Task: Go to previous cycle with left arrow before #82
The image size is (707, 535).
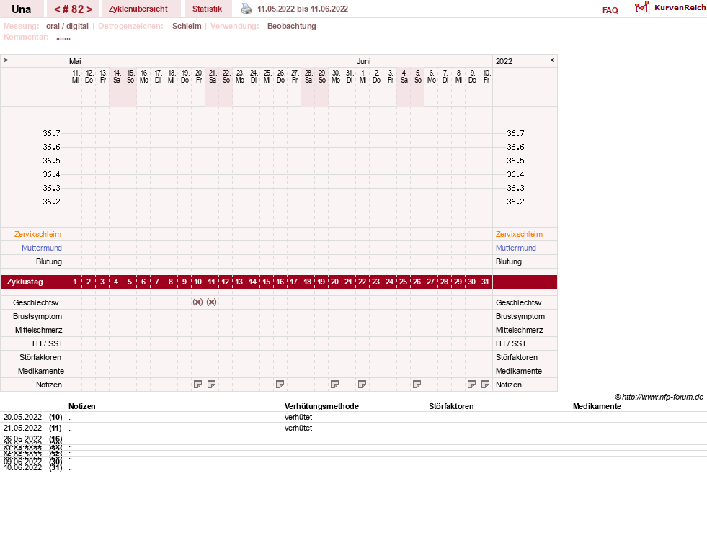Action: (57, 9)
